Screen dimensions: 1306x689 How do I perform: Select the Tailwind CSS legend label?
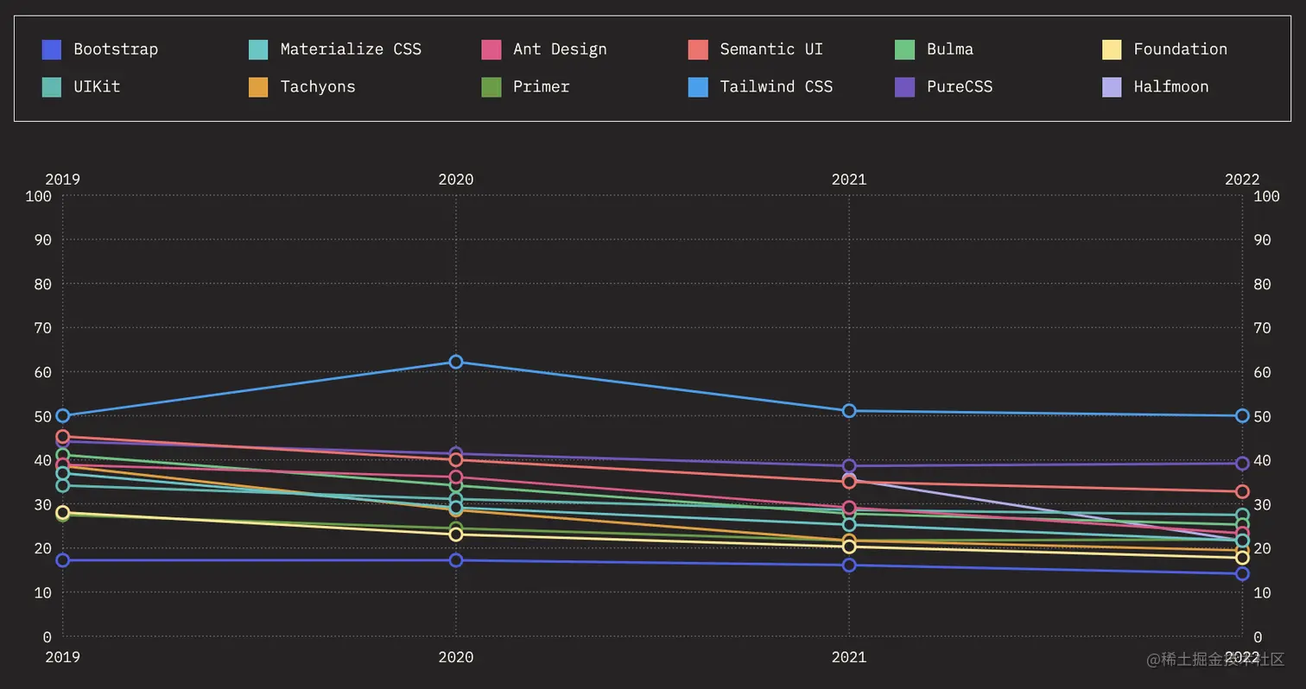coord(777,86)
